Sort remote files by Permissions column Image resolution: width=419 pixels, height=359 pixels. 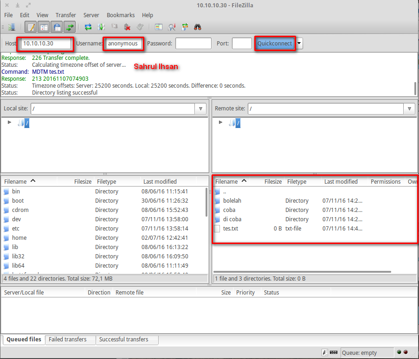click(x=386, y=182)
